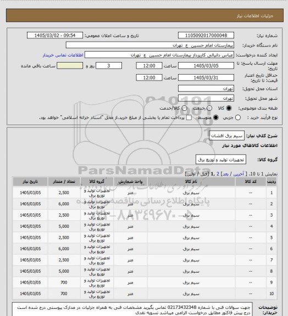Viewport: 288px width, 316px height.
Task: Click row number 8 in the table
Action: tap(272, 271)
